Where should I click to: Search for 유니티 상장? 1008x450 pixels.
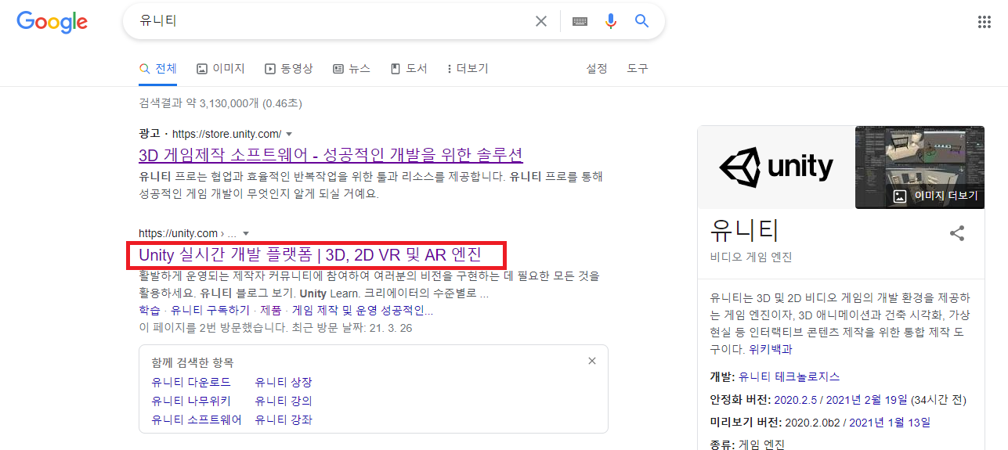[284, 382]
